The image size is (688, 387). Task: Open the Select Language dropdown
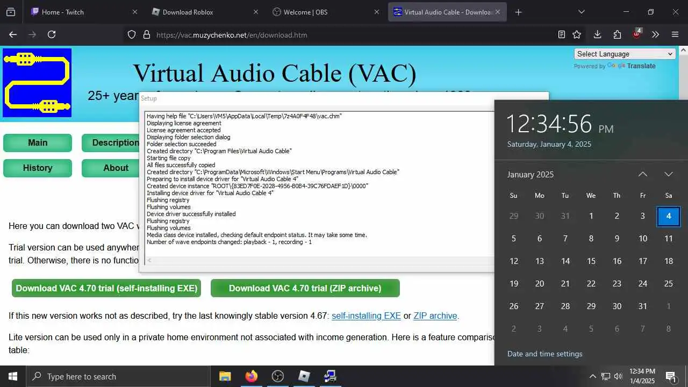click(625, 54)
